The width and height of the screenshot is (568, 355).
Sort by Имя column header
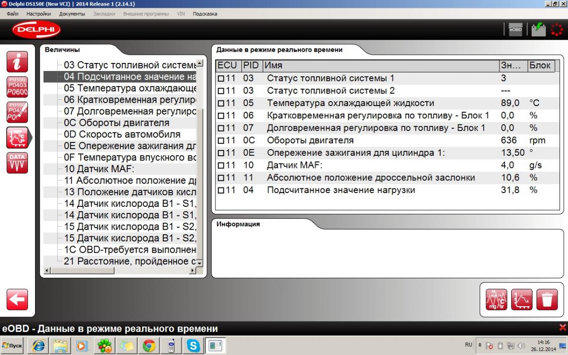381,65
